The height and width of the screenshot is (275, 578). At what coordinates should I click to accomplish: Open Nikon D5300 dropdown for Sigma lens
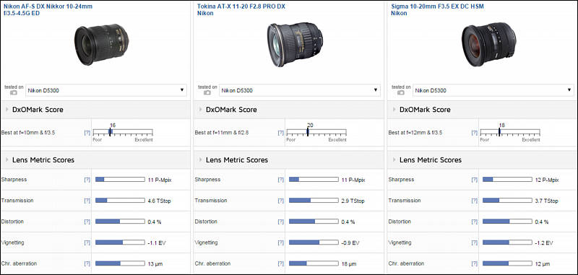[493, 90]
